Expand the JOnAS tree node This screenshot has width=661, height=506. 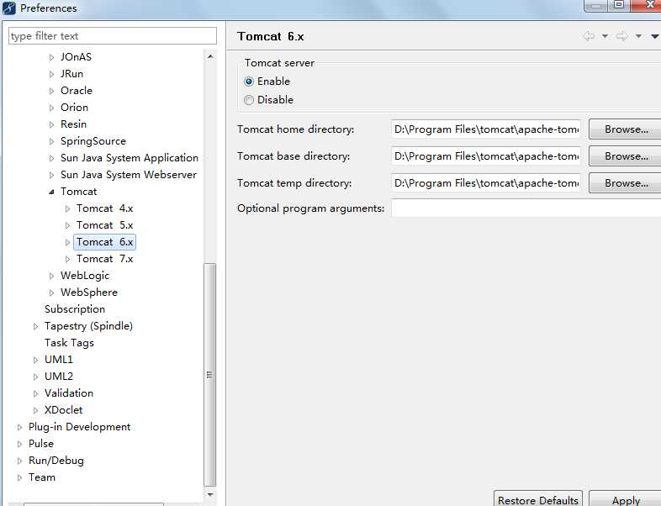(51, 57)
